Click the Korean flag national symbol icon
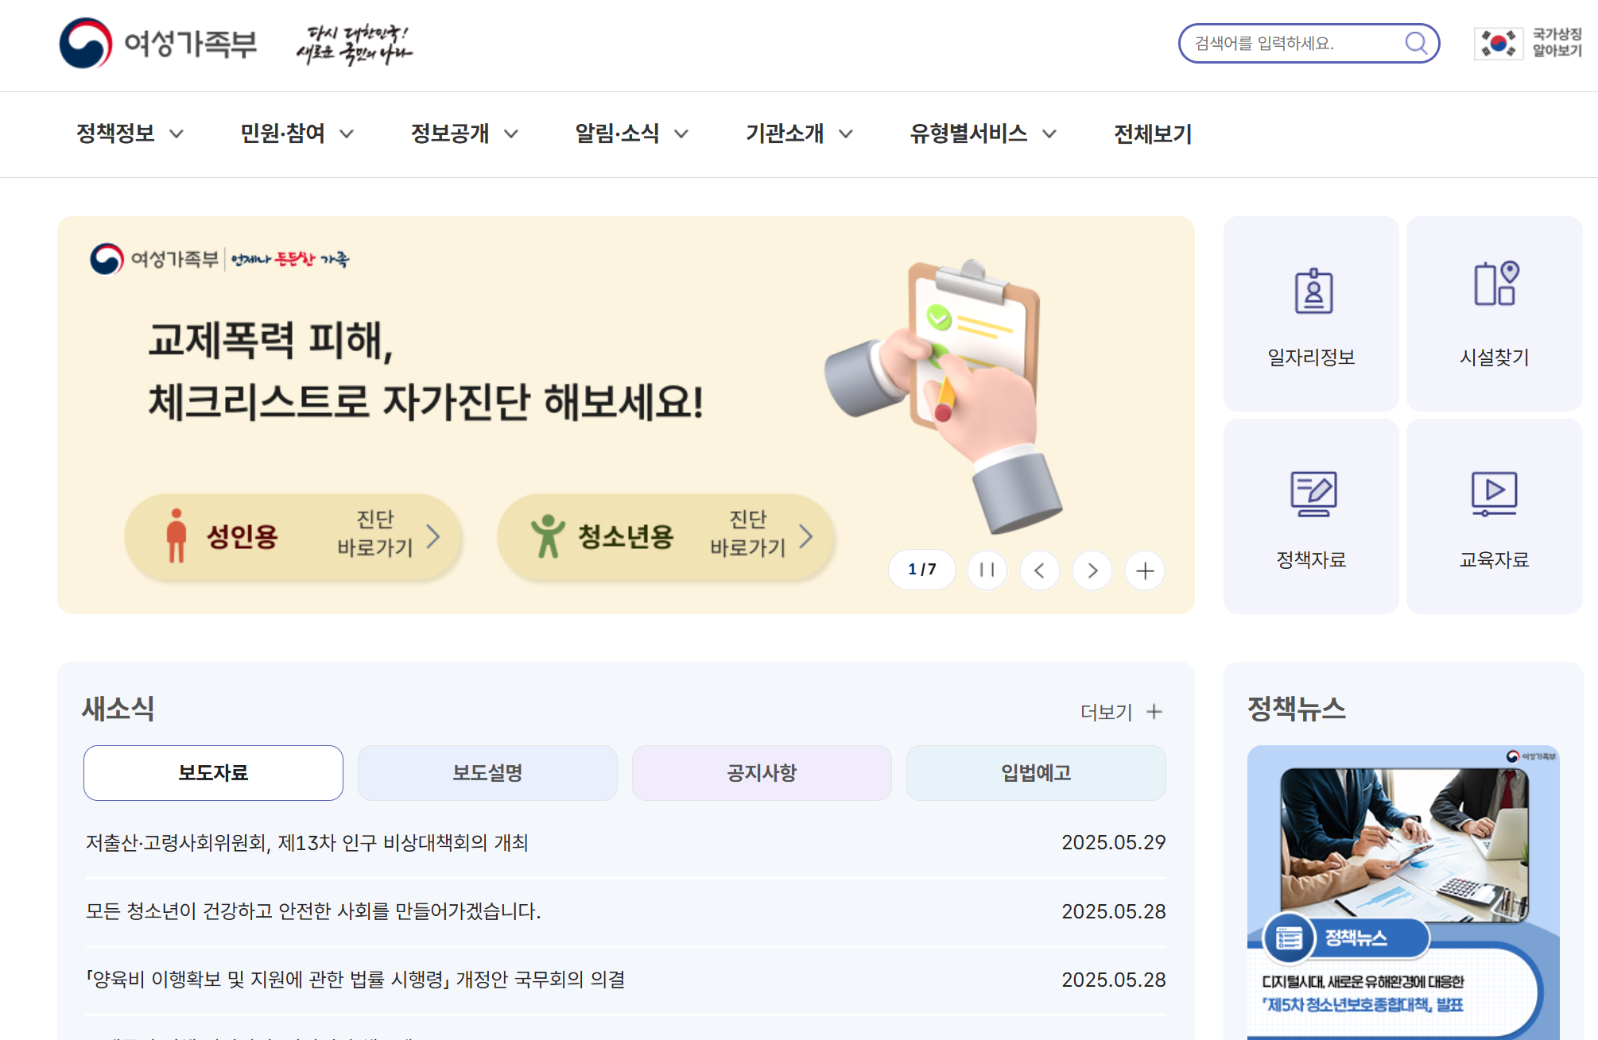Screen dimensions: 1598x1040 point(1498,44)
